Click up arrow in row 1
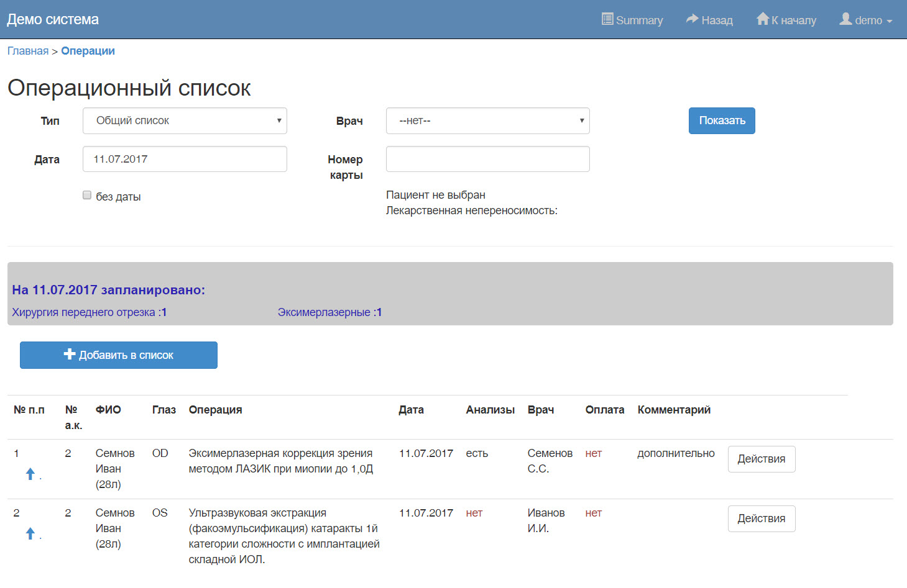Image resolution: width=907 pixels, height=588 pixels. 30,474
